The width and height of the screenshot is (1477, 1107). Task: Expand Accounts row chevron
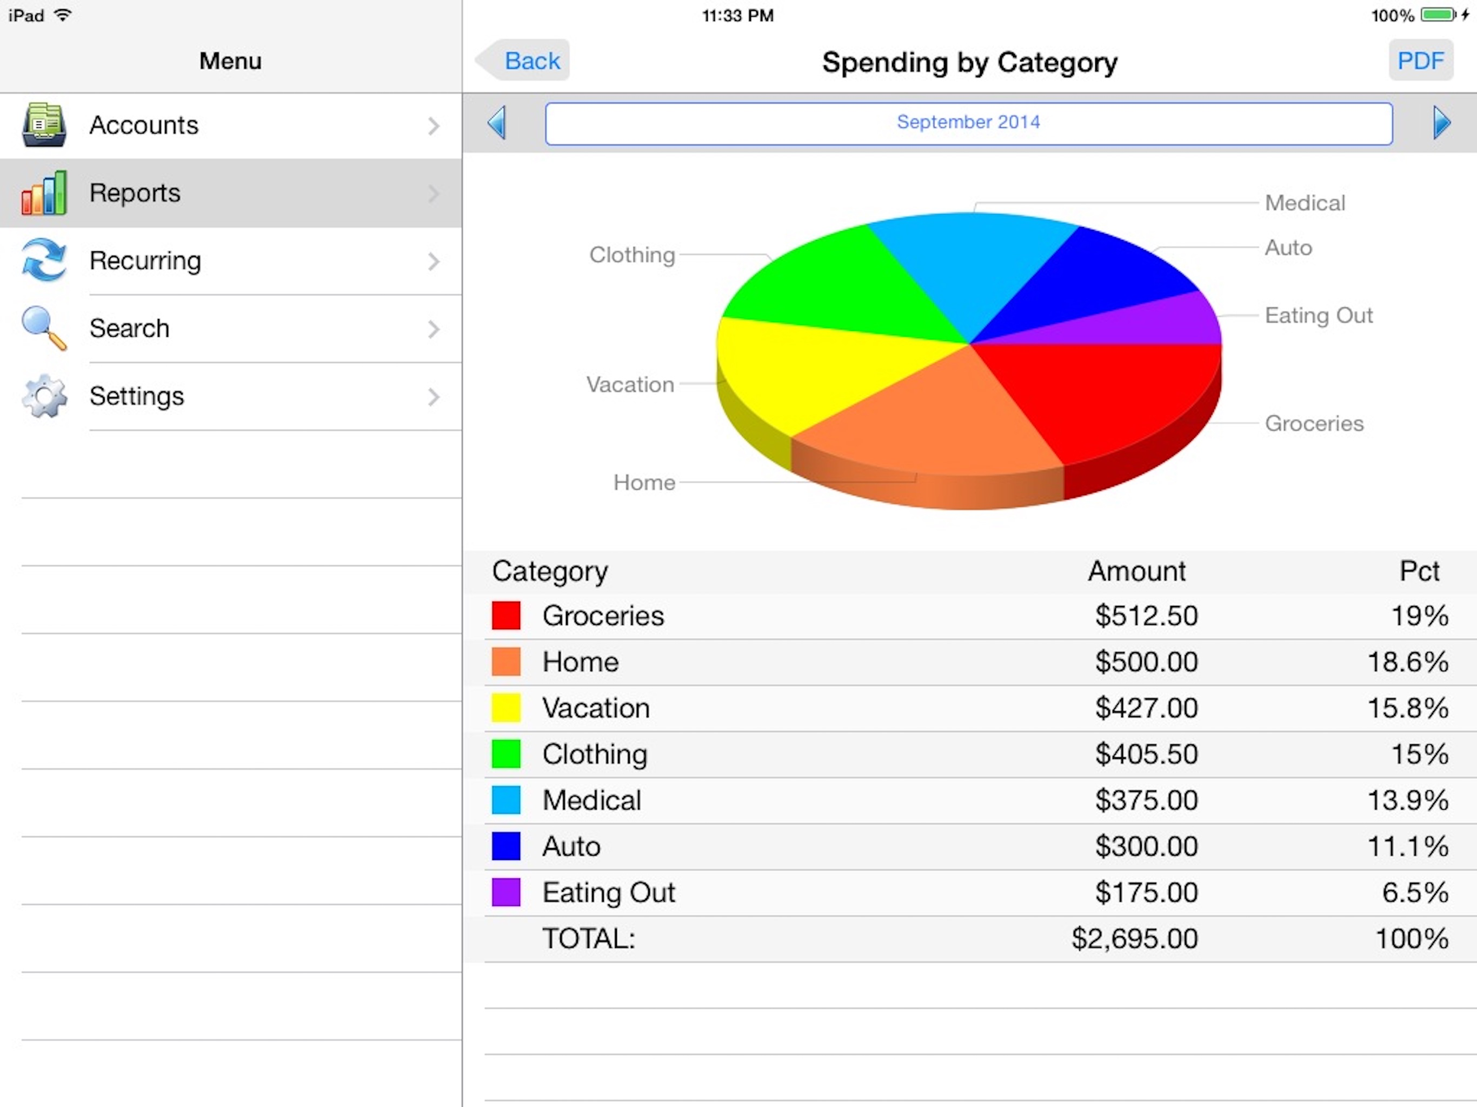tap(434, 126)
